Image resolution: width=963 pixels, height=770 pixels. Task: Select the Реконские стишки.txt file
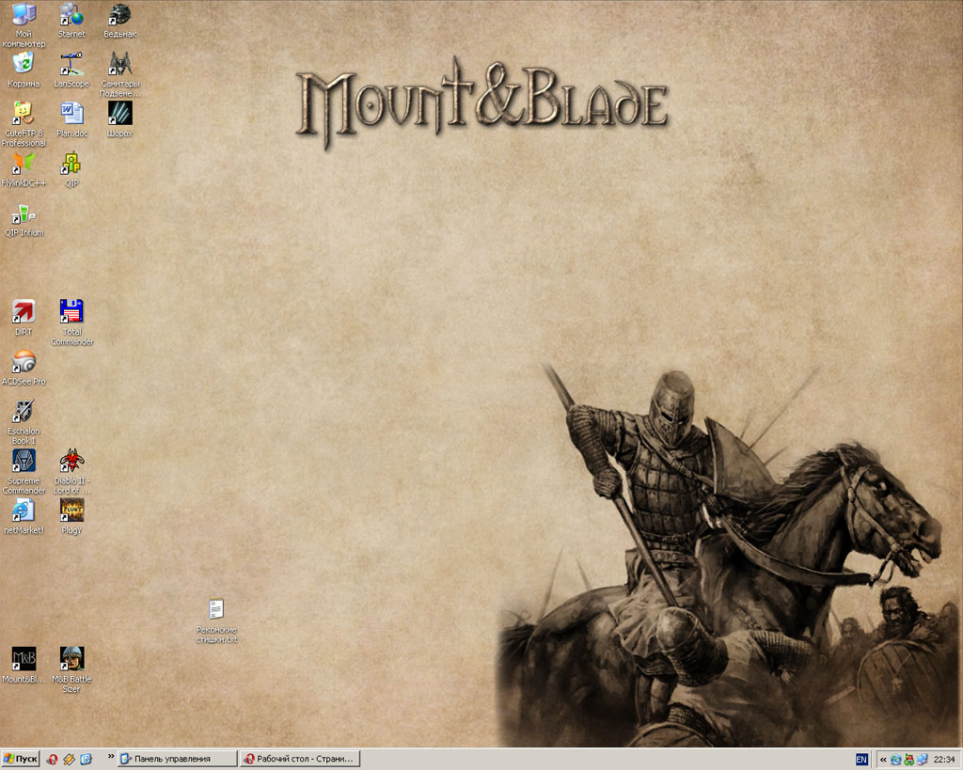click(x=216, y=621)
